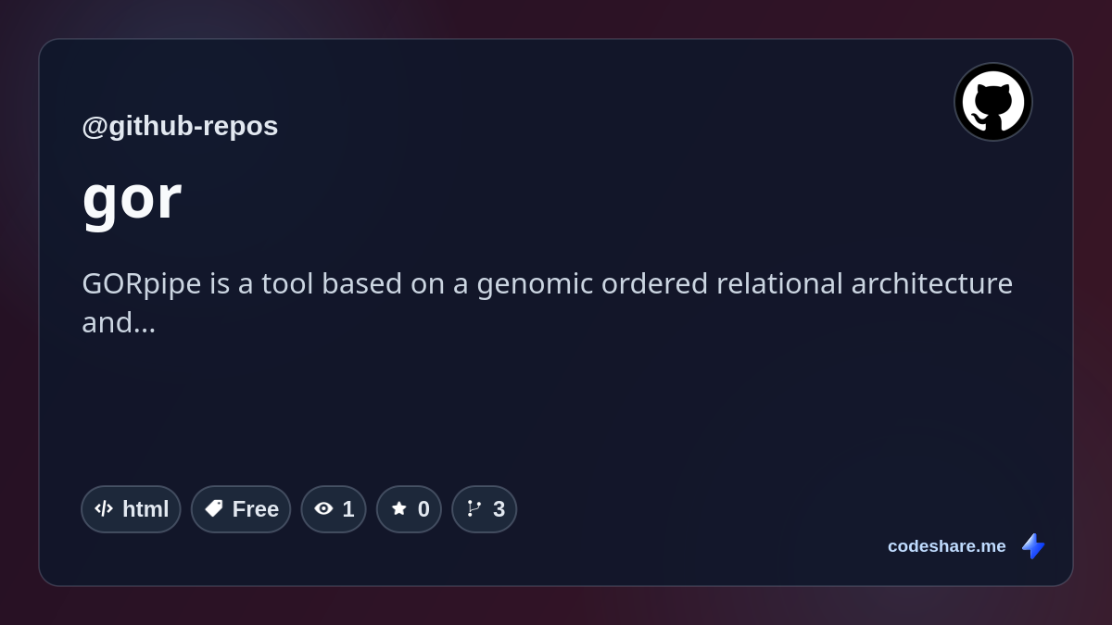Select the html language badge
This screenshot has height=625, width=1112.
click(x=131, y=509)
